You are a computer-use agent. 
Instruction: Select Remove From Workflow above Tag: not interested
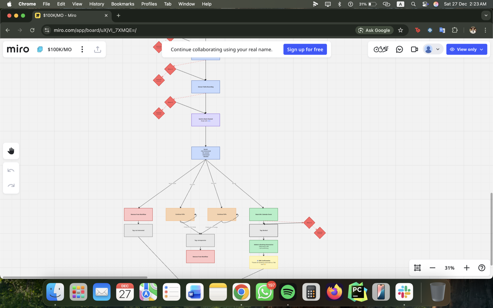138,214
